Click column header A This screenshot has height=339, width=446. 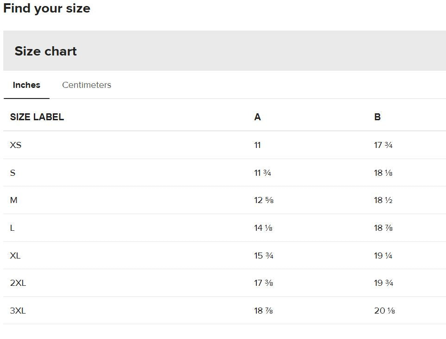[257, 117]
